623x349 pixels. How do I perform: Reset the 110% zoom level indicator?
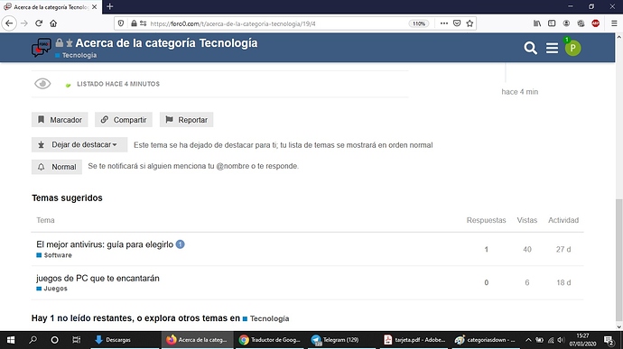tap(419, 23)
